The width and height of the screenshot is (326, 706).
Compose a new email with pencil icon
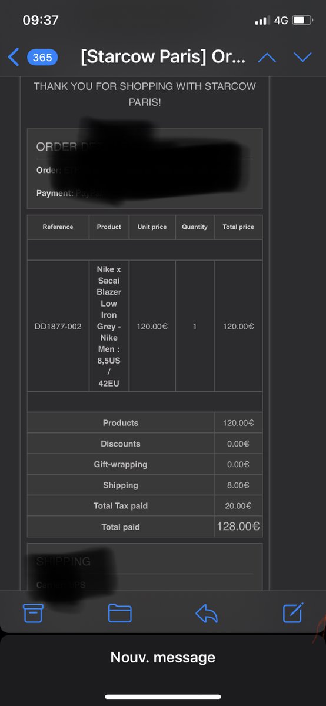point(293,612)
